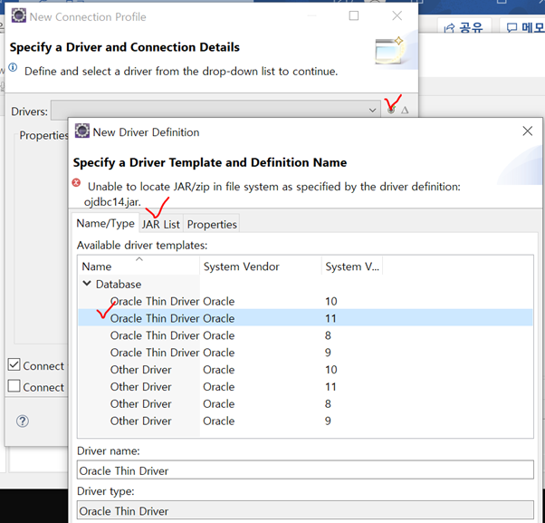Select Other Driver version 9

point(305,421)
